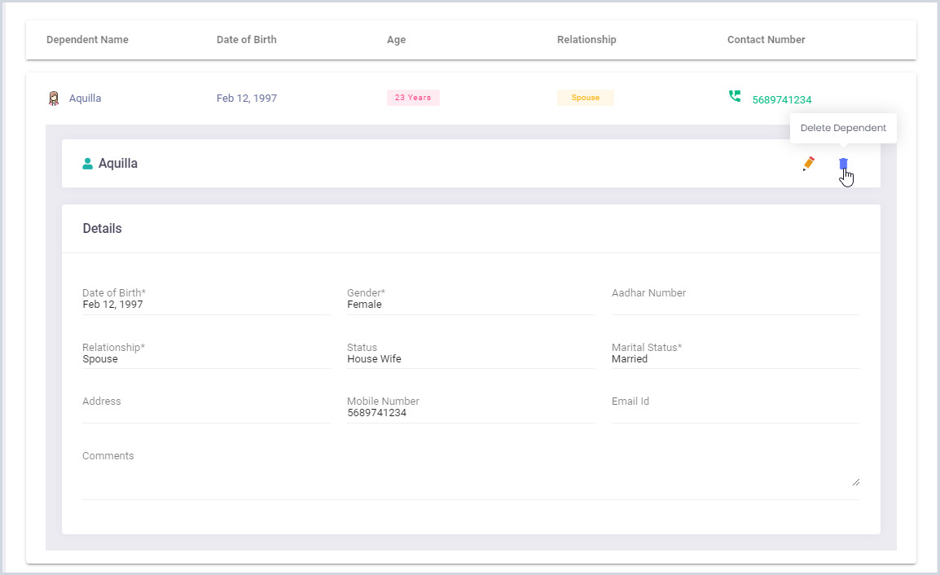Viewport: 940px width, 575px height.
Task: Click the Spouse relationship badge in the row
Action: pos(585,98)
